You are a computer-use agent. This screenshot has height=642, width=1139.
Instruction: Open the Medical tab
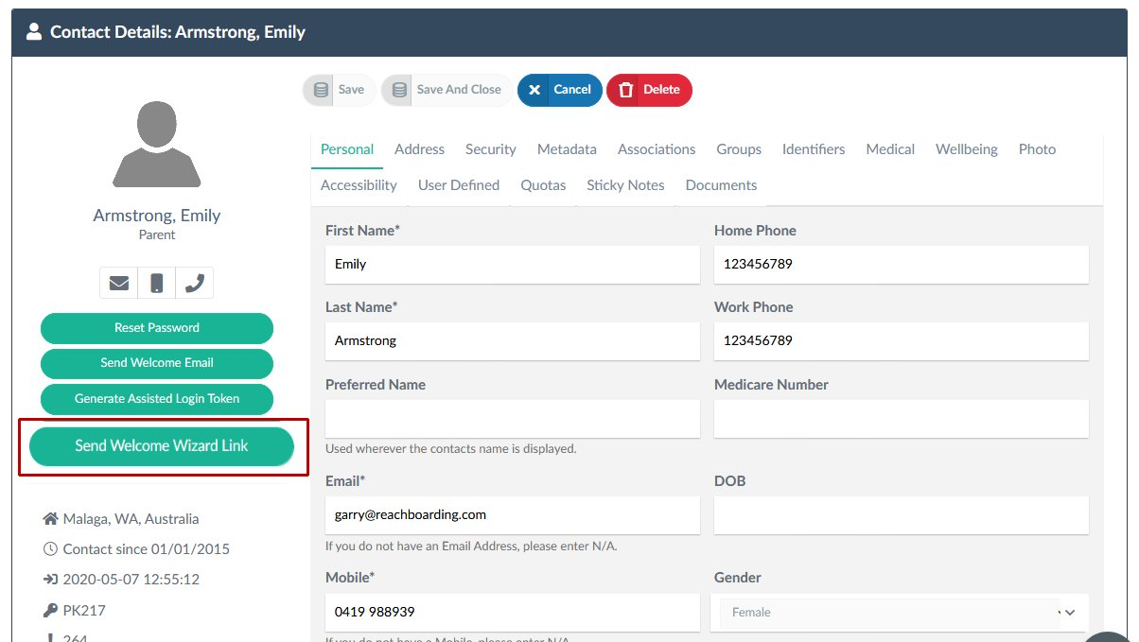890,149
